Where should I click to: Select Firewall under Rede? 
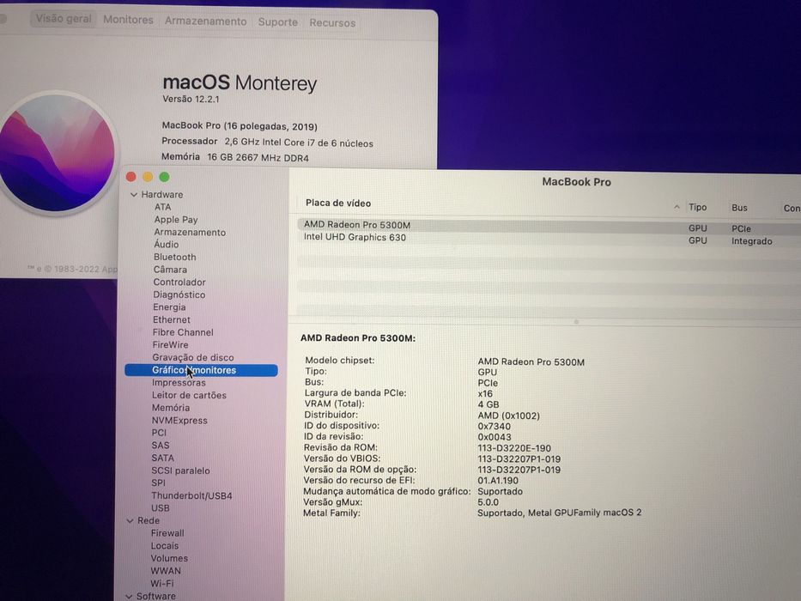167,533
